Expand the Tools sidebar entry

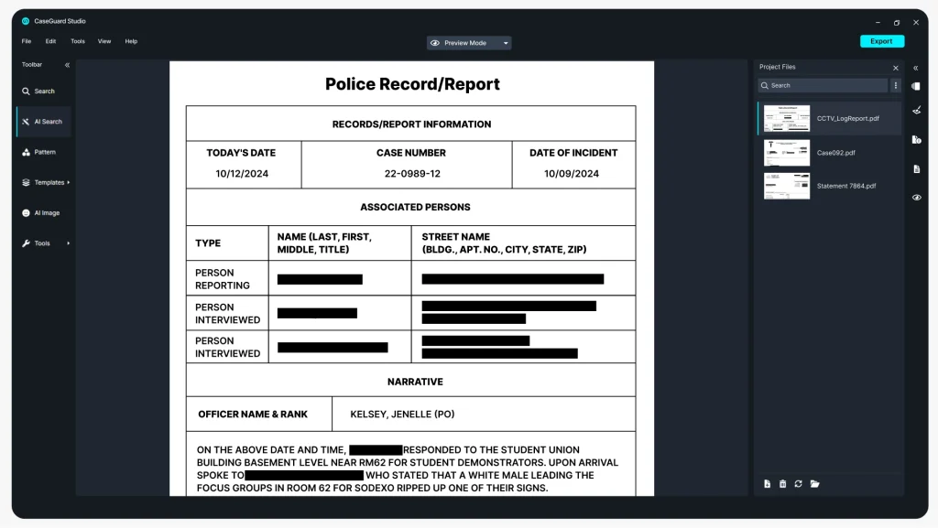click(x=40, y=242)
